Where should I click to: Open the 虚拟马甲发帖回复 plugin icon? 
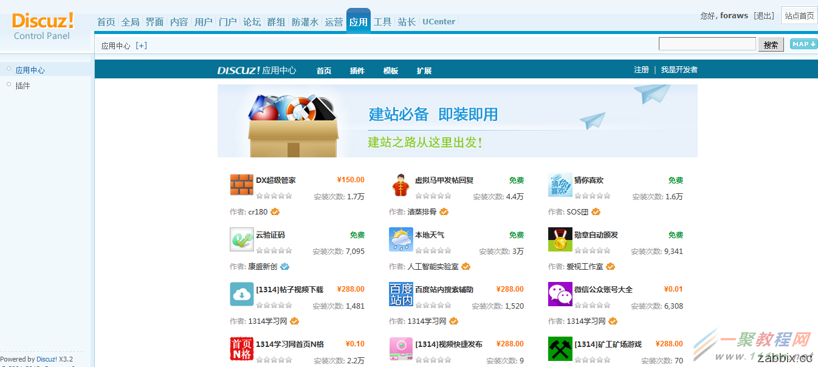tap(400, 185)
